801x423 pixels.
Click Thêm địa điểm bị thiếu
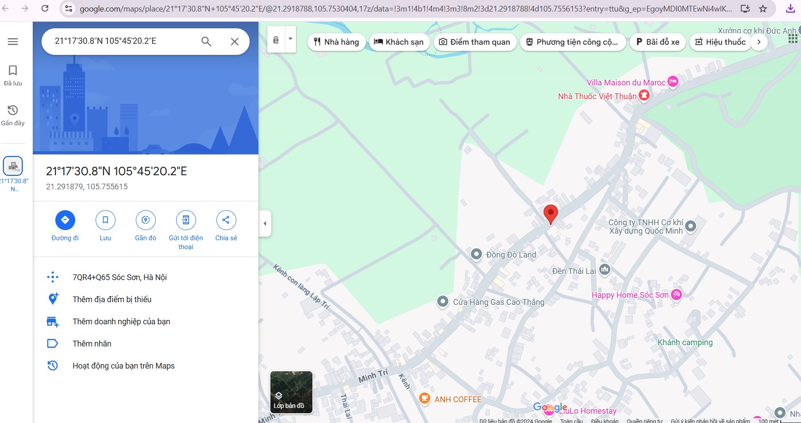coord(112,300)
